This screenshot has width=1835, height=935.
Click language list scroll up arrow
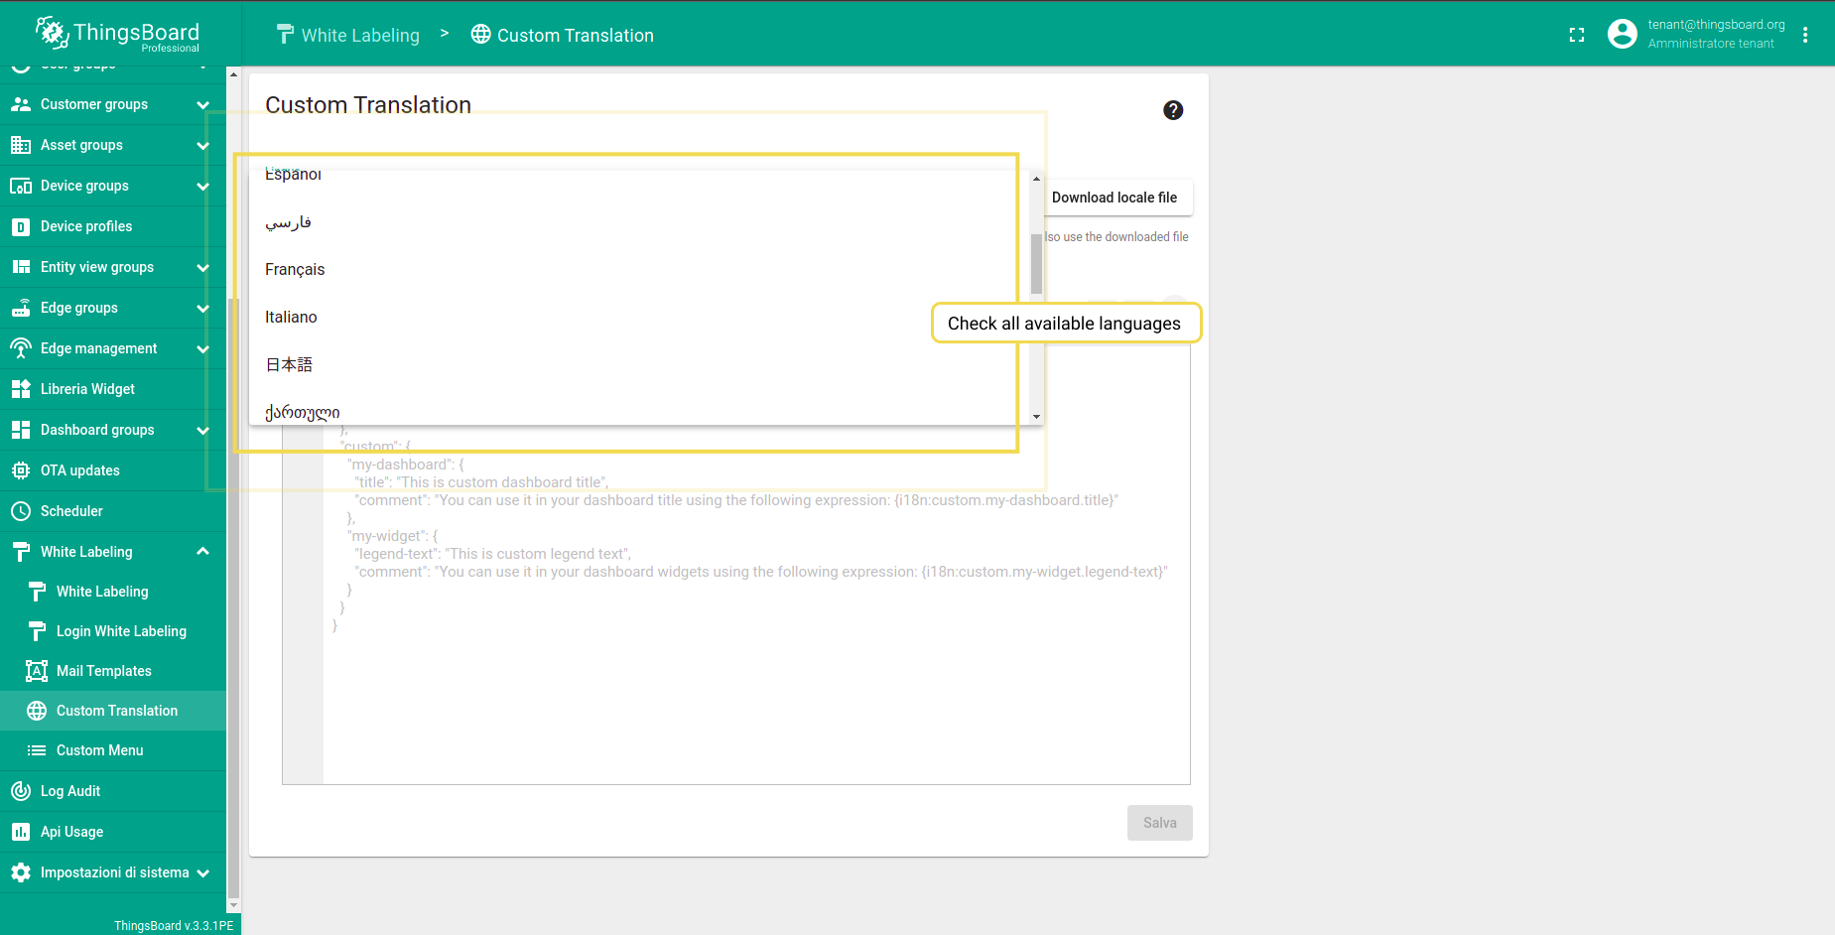coord(1036,179)
